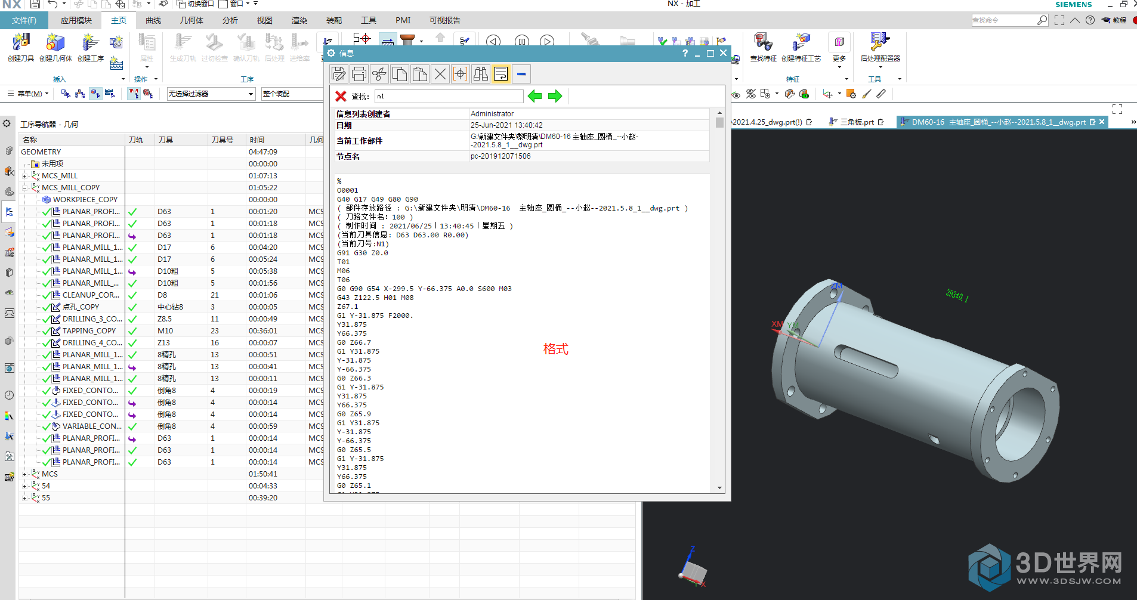This screenshot has height=600, width=1137.
Task: Click the scroll up arrow in Info window
Action: pos(719,113)
